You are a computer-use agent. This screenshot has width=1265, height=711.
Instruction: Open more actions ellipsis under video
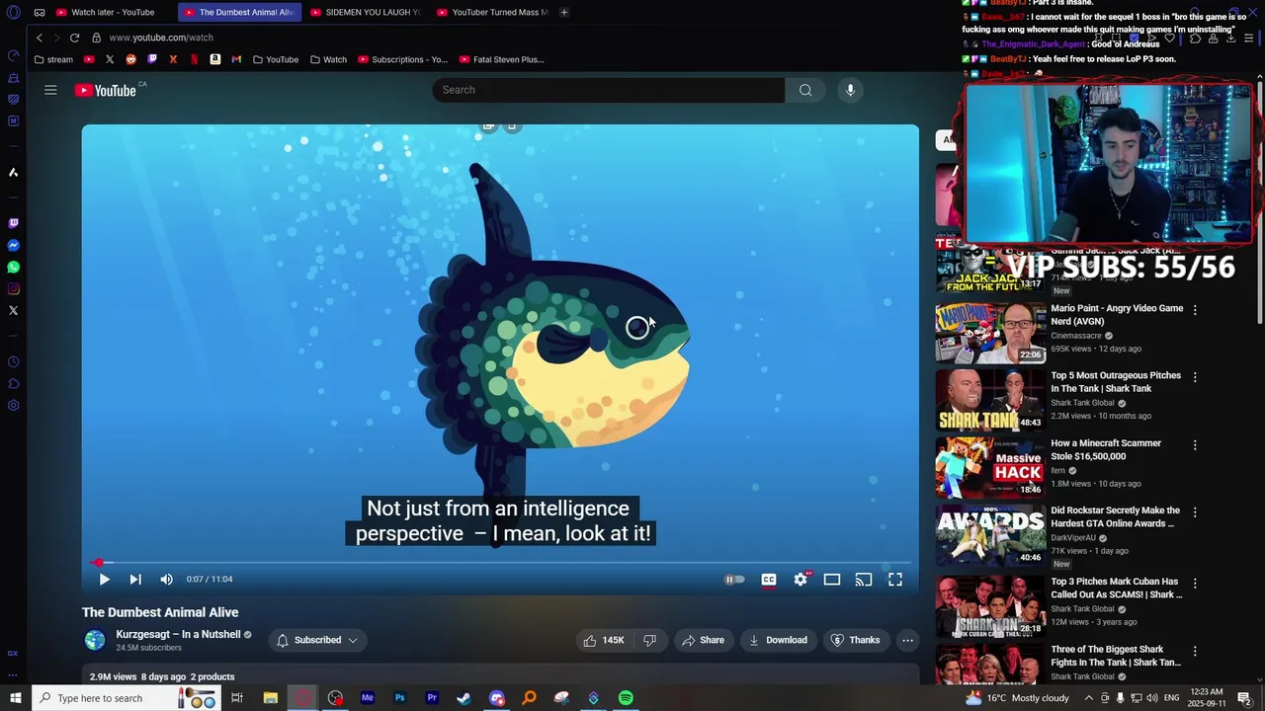907,640
